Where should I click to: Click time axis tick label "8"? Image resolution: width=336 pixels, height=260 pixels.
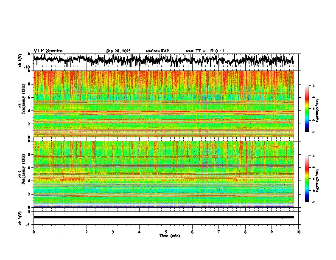coord(245,232)
